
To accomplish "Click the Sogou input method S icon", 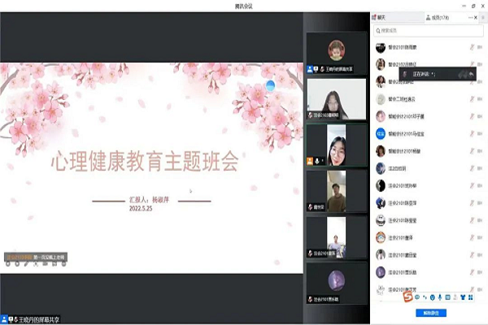I will coord(408,298).
